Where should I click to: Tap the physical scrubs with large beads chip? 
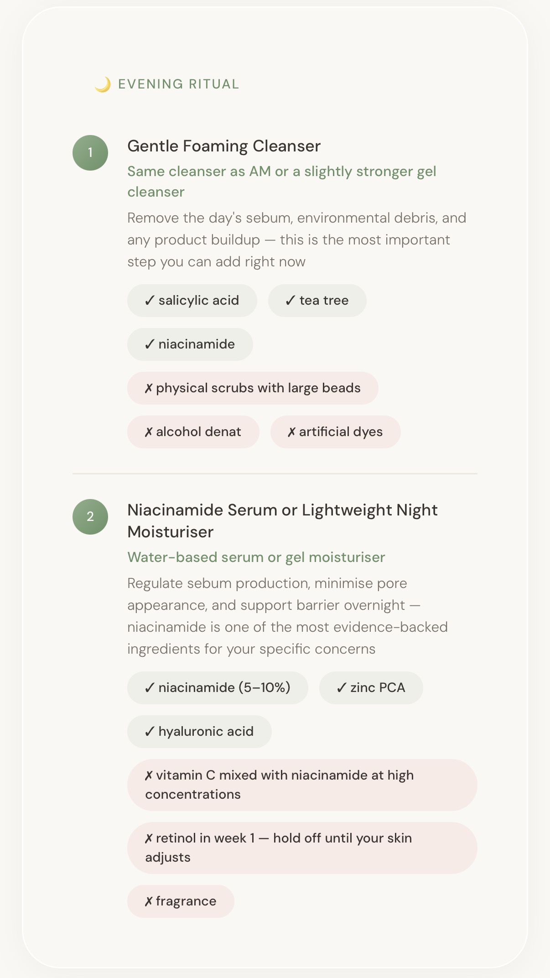253,388
